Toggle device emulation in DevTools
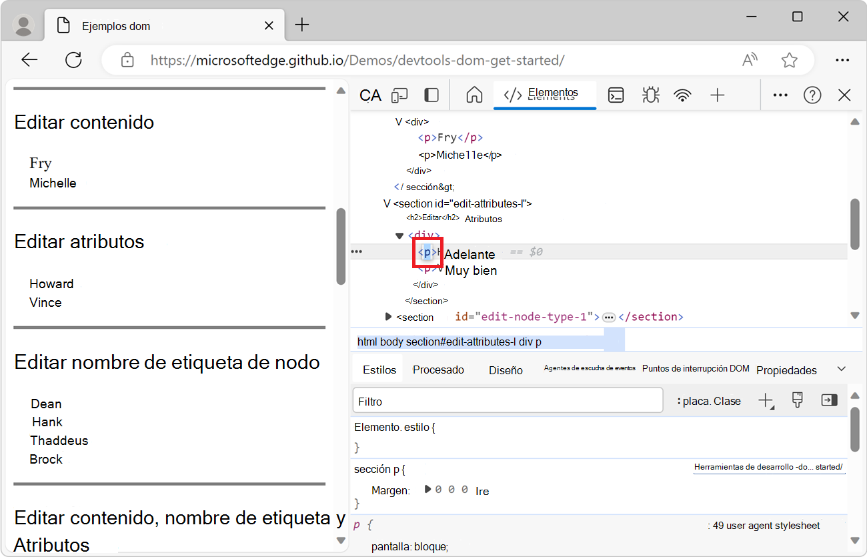 click(400, 95)
